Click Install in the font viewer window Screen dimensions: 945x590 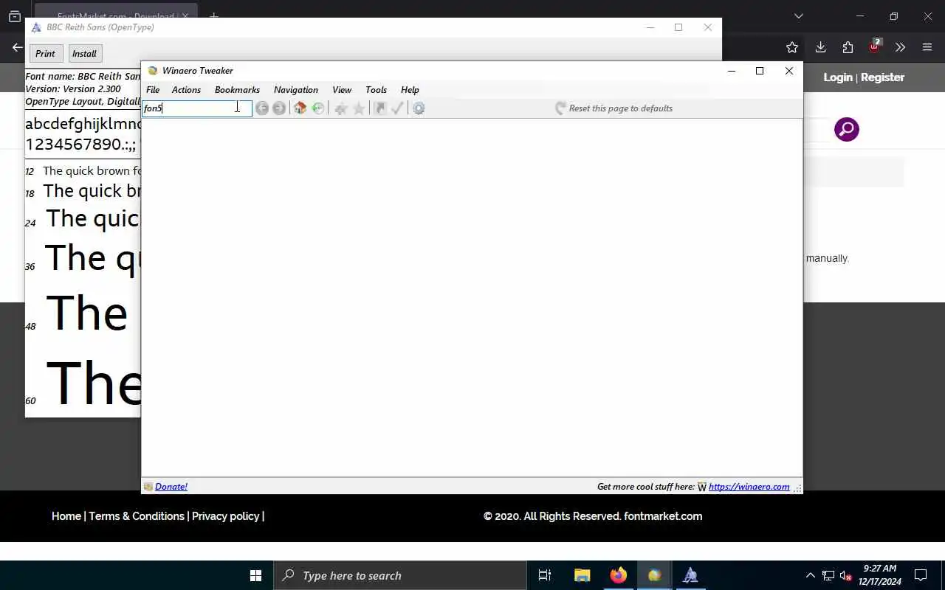point(84,54)
